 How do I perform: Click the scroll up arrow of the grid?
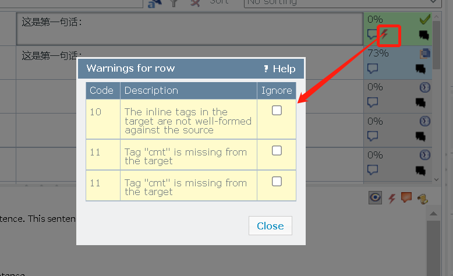pyautogui.click(x=436, y=17)
